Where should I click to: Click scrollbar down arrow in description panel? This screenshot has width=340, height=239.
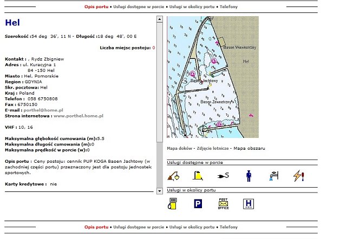coord(159,191)
